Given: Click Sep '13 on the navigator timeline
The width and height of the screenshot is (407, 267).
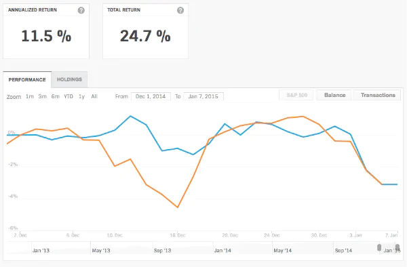Looking at the screenshot, I should click(162, 251).
